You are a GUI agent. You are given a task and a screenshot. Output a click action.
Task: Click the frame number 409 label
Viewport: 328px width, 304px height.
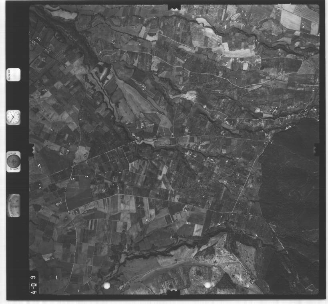click(34, 284)
